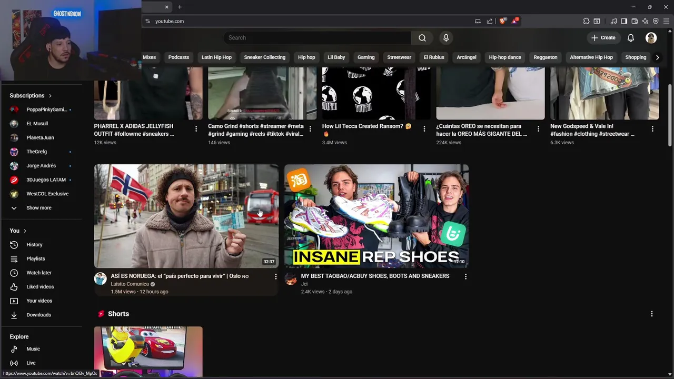Click the Luisito Comunica channel avatar
The image size is (674, 379).
[x=100, y=278]
